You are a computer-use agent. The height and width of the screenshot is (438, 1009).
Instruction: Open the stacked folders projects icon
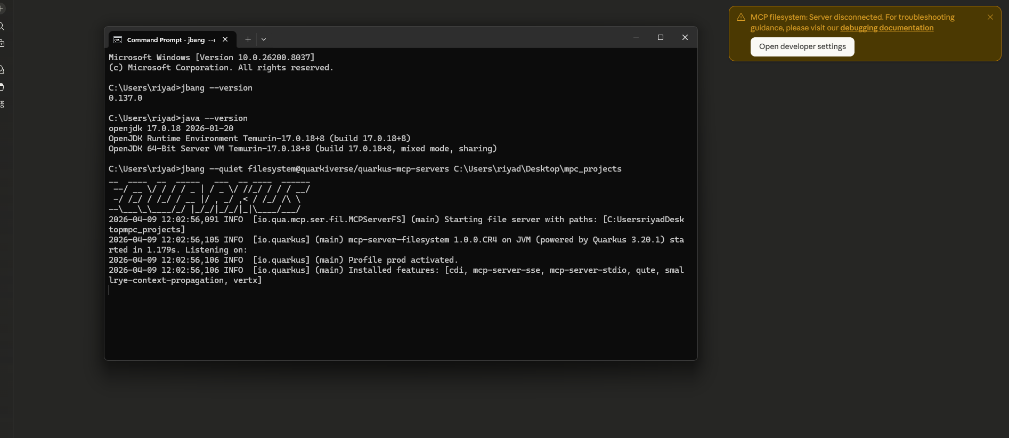(2, 87)
